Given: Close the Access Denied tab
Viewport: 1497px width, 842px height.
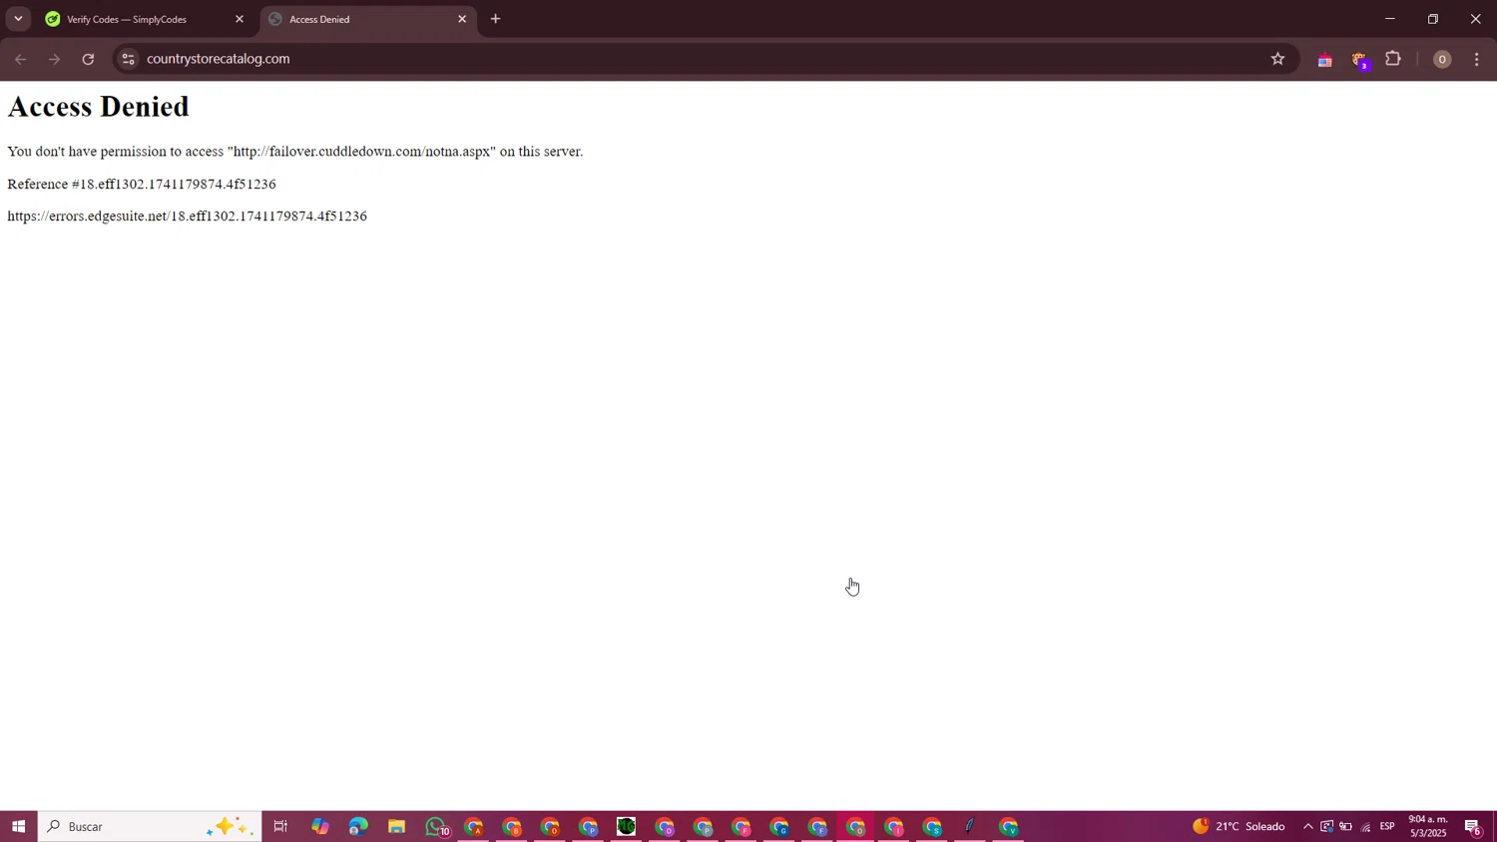Looking at the screenshot, I should click(x=462, y=19).
